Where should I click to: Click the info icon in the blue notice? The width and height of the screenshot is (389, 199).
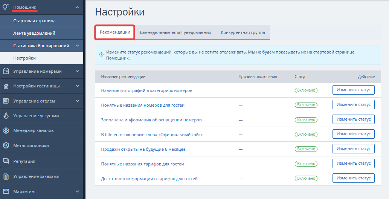click(101, 54)
